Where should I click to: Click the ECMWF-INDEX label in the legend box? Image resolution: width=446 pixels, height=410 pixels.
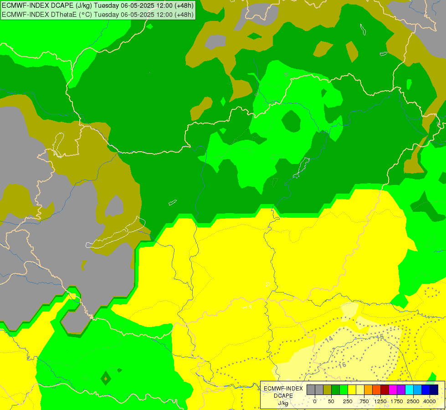tap(283, 389)
